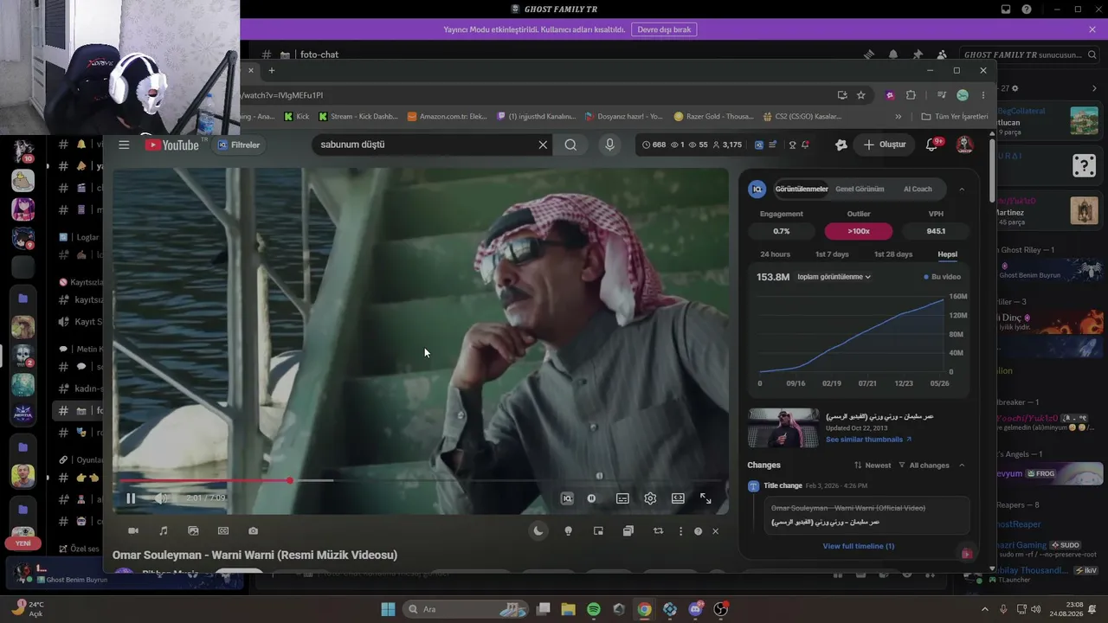Toggle dark mode moon icon below the video
This screenshot has height=623, width=1108.
[x=538, y=530]
